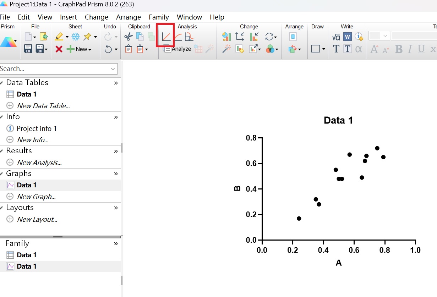437x297 pixels.
Task: Open the Arrange menu
Action: 129,17
